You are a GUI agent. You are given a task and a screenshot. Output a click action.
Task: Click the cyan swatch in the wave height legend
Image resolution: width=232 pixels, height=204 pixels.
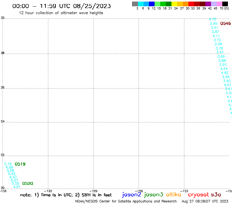click(x=141, y=4)
